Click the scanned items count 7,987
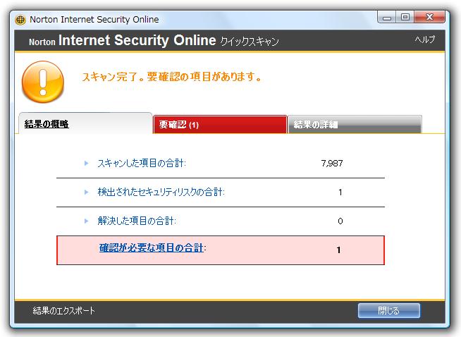461x337 pixels. 332,163
